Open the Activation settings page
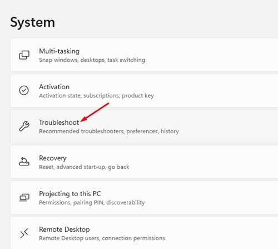The width and height of the screenshot is (278, 249). point(144,90)
